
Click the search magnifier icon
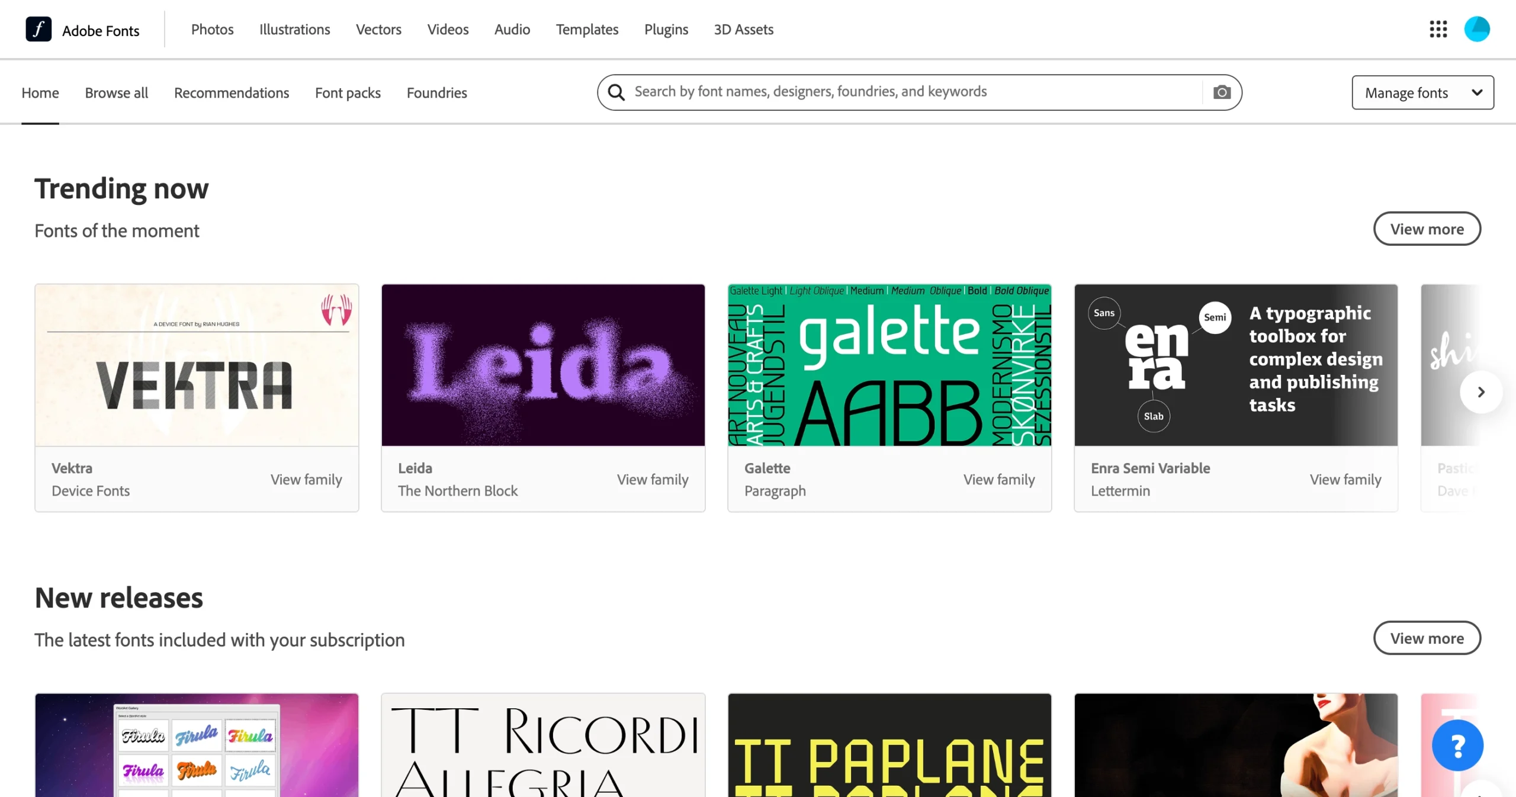[x=616, y=92]
